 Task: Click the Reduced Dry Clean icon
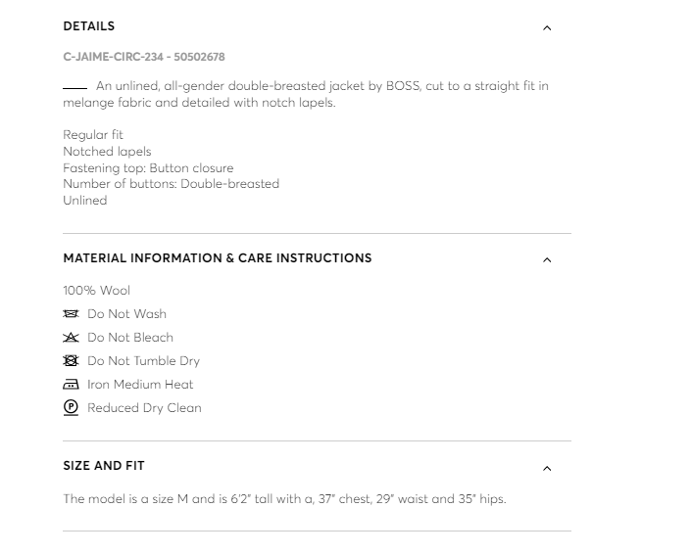[71, 408]
